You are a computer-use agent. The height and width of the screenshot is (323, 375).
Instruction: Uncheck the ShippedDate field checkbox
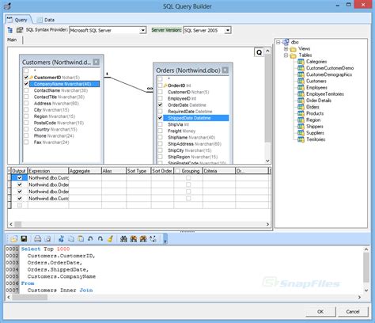(x=160, y=118)
